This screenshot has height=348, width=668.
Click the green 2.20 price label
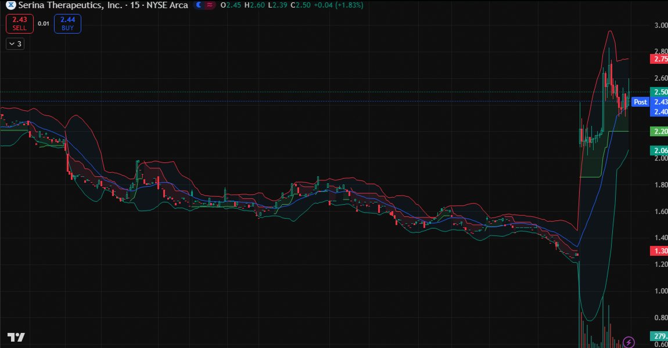coord(659,132)
